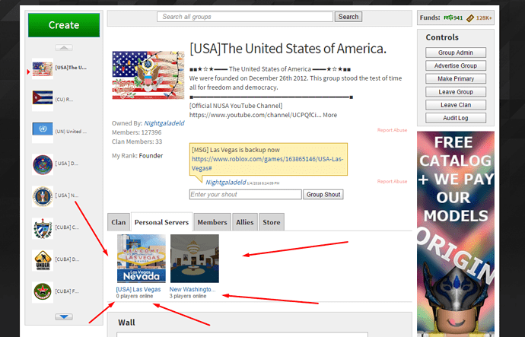Click the (CU) R... sidebar label
The image size is (525, 337).
[64, 100]
